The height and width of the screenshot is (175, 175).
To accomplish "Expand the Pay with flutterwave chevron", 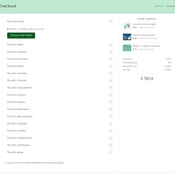I will (111, 109).
